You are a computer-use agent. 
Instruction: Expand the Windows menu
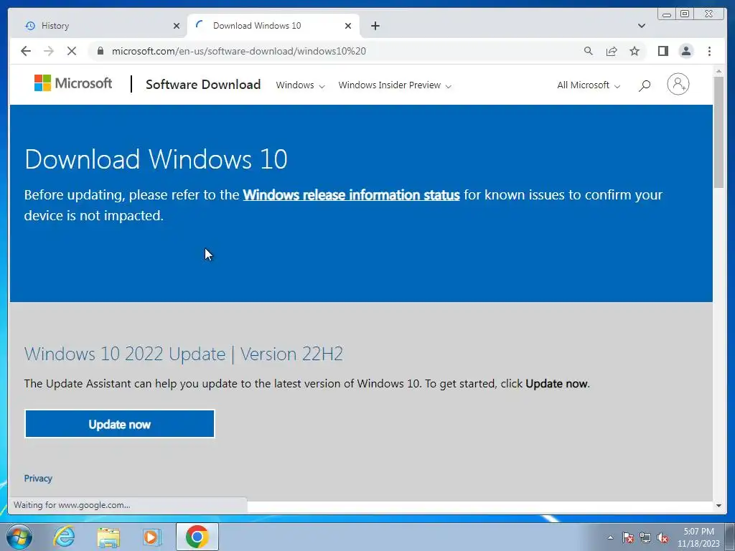[300, 85]
